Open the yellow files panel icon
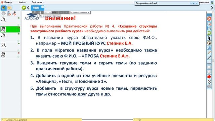 [x=9, y=8]
